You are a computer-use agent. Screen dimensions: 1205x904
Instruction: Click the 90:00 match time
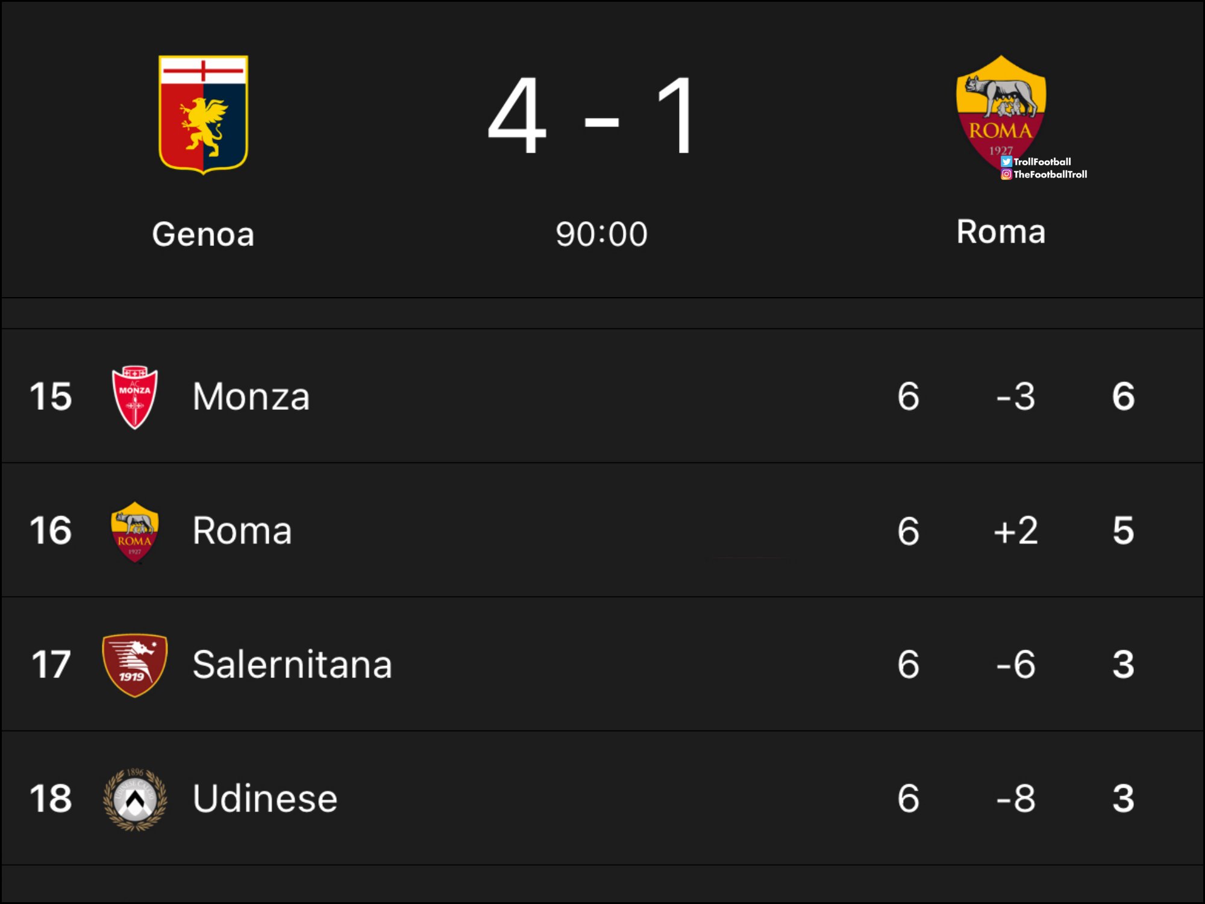pos(601,234)
